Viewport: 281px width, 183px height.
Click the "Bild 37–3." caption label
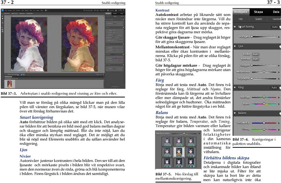[9, 93]
